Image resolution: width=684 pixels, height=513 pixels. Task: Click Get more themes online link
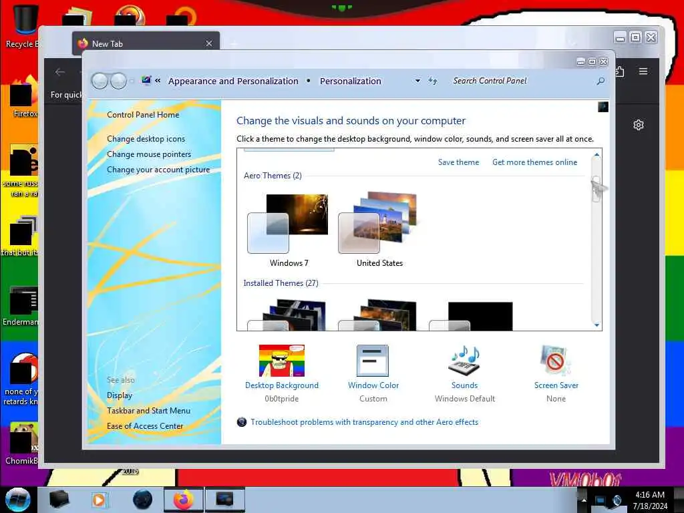point(534,162)
